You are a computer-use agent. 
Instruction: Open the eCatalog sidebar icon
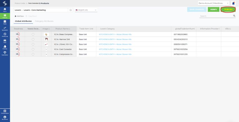5,47
